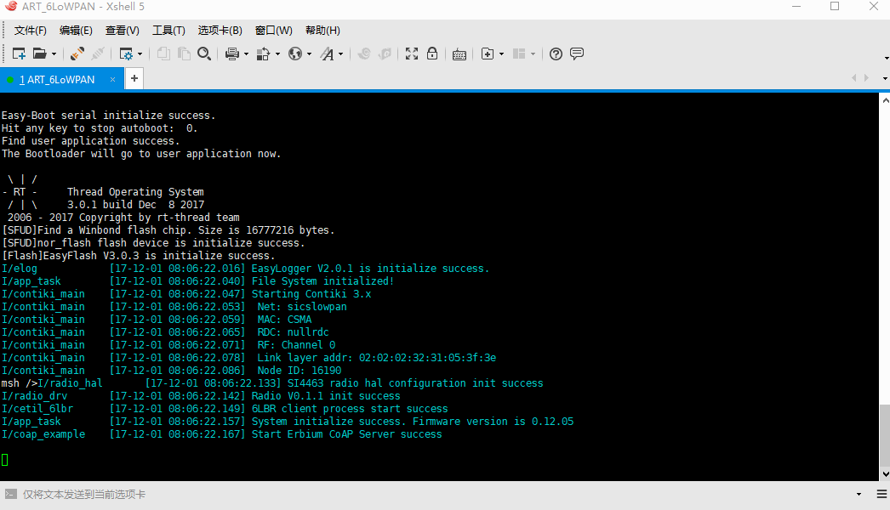Click the terminal scrollbar up arrow
The image size is (890, 510).
coord(885,100)
